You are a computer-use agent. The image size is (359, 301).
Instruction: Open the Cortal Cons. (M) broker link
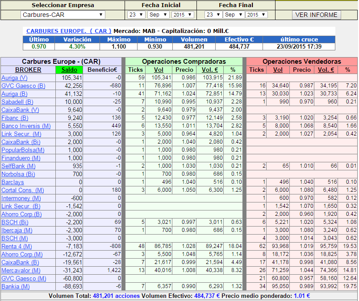point(23,190)
